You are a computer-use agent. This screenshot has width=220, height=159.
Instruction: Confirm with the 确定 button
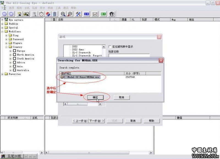95,97
